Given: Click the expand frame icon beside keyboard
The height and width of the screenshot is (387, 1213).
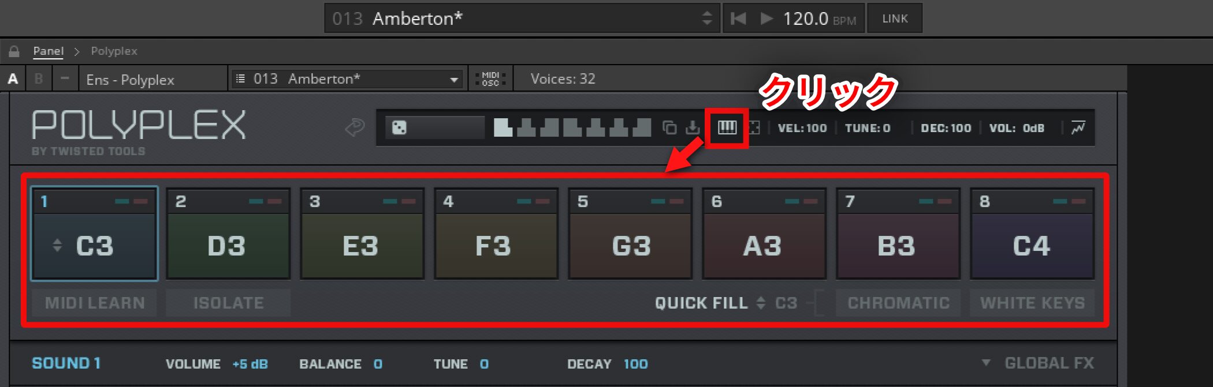Looking at the screenshot, I should click(x=754, y=127).
